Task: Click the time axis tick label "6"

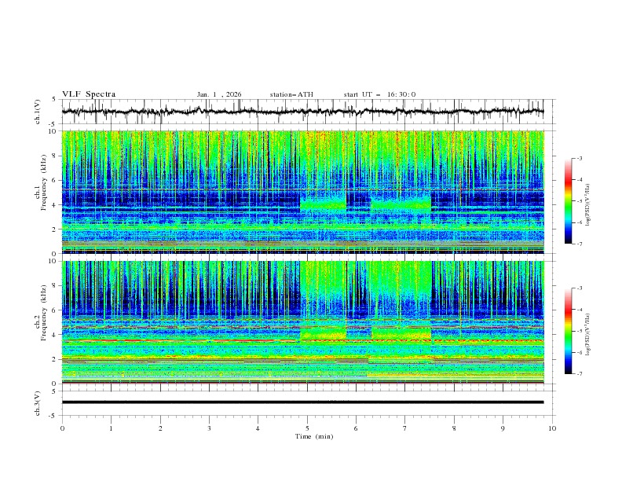Action: (356, 428)
